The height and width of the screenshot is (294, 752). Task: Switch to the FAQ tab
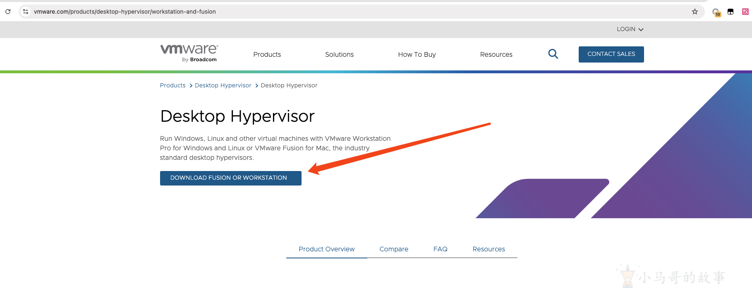click(440, 249)
